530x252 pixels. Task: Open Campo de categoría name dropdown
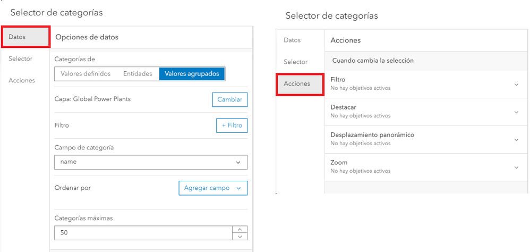[151, 162]
